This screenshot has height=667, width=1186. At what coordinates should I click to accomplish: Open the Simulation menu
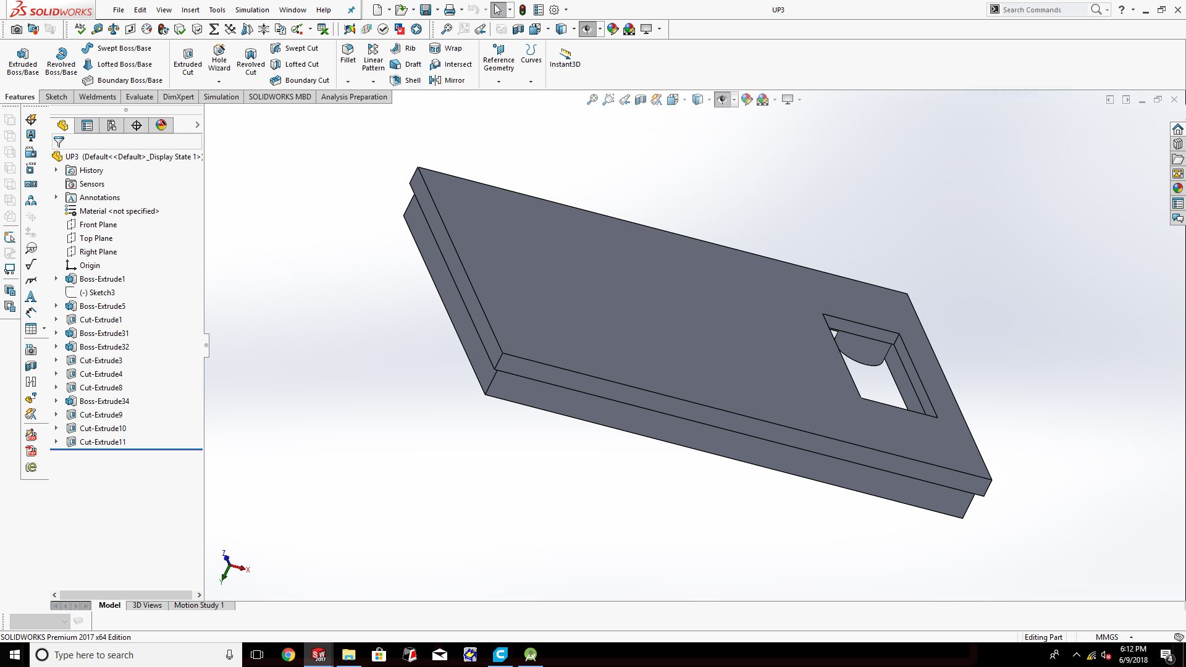click(252, 10)
